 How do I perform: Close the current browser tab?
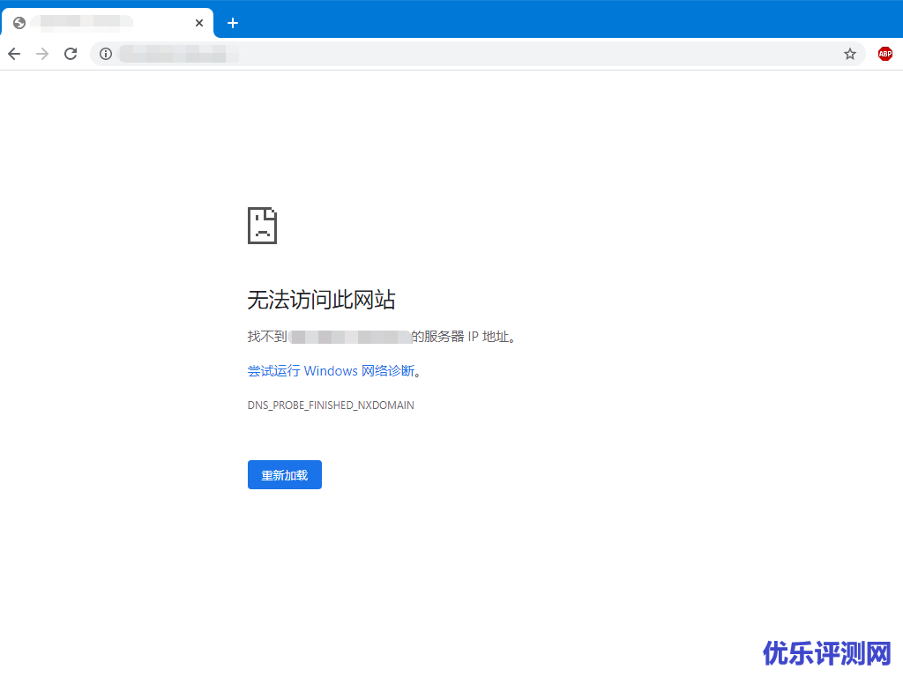[199, 23]
